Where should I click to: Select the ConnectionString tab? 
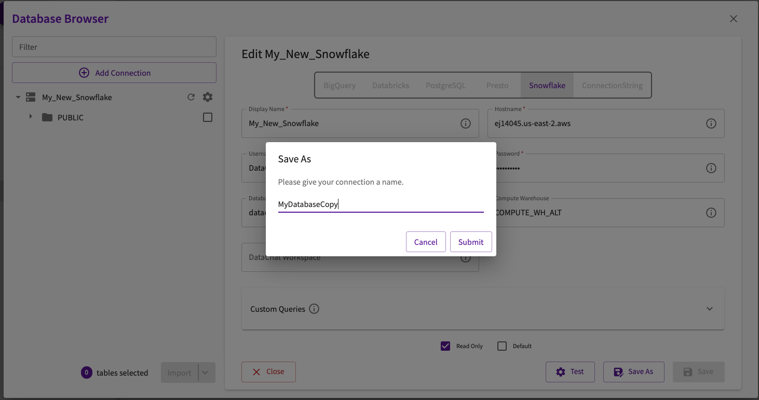pos(612,86)
